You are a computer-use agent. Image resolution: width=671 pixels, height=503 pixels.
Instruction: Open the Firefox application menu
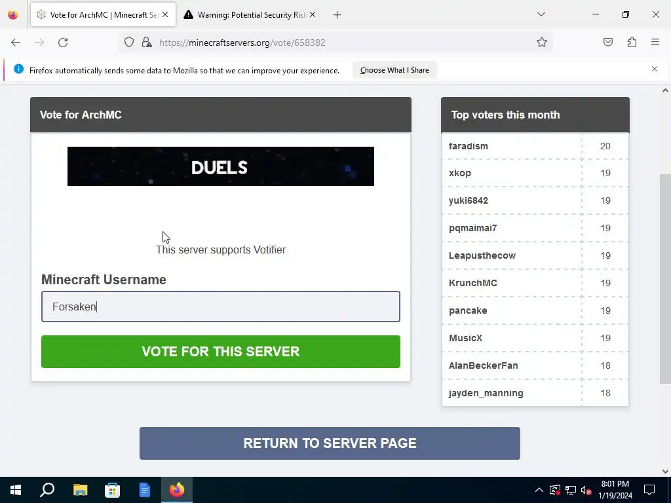(655, 43)
